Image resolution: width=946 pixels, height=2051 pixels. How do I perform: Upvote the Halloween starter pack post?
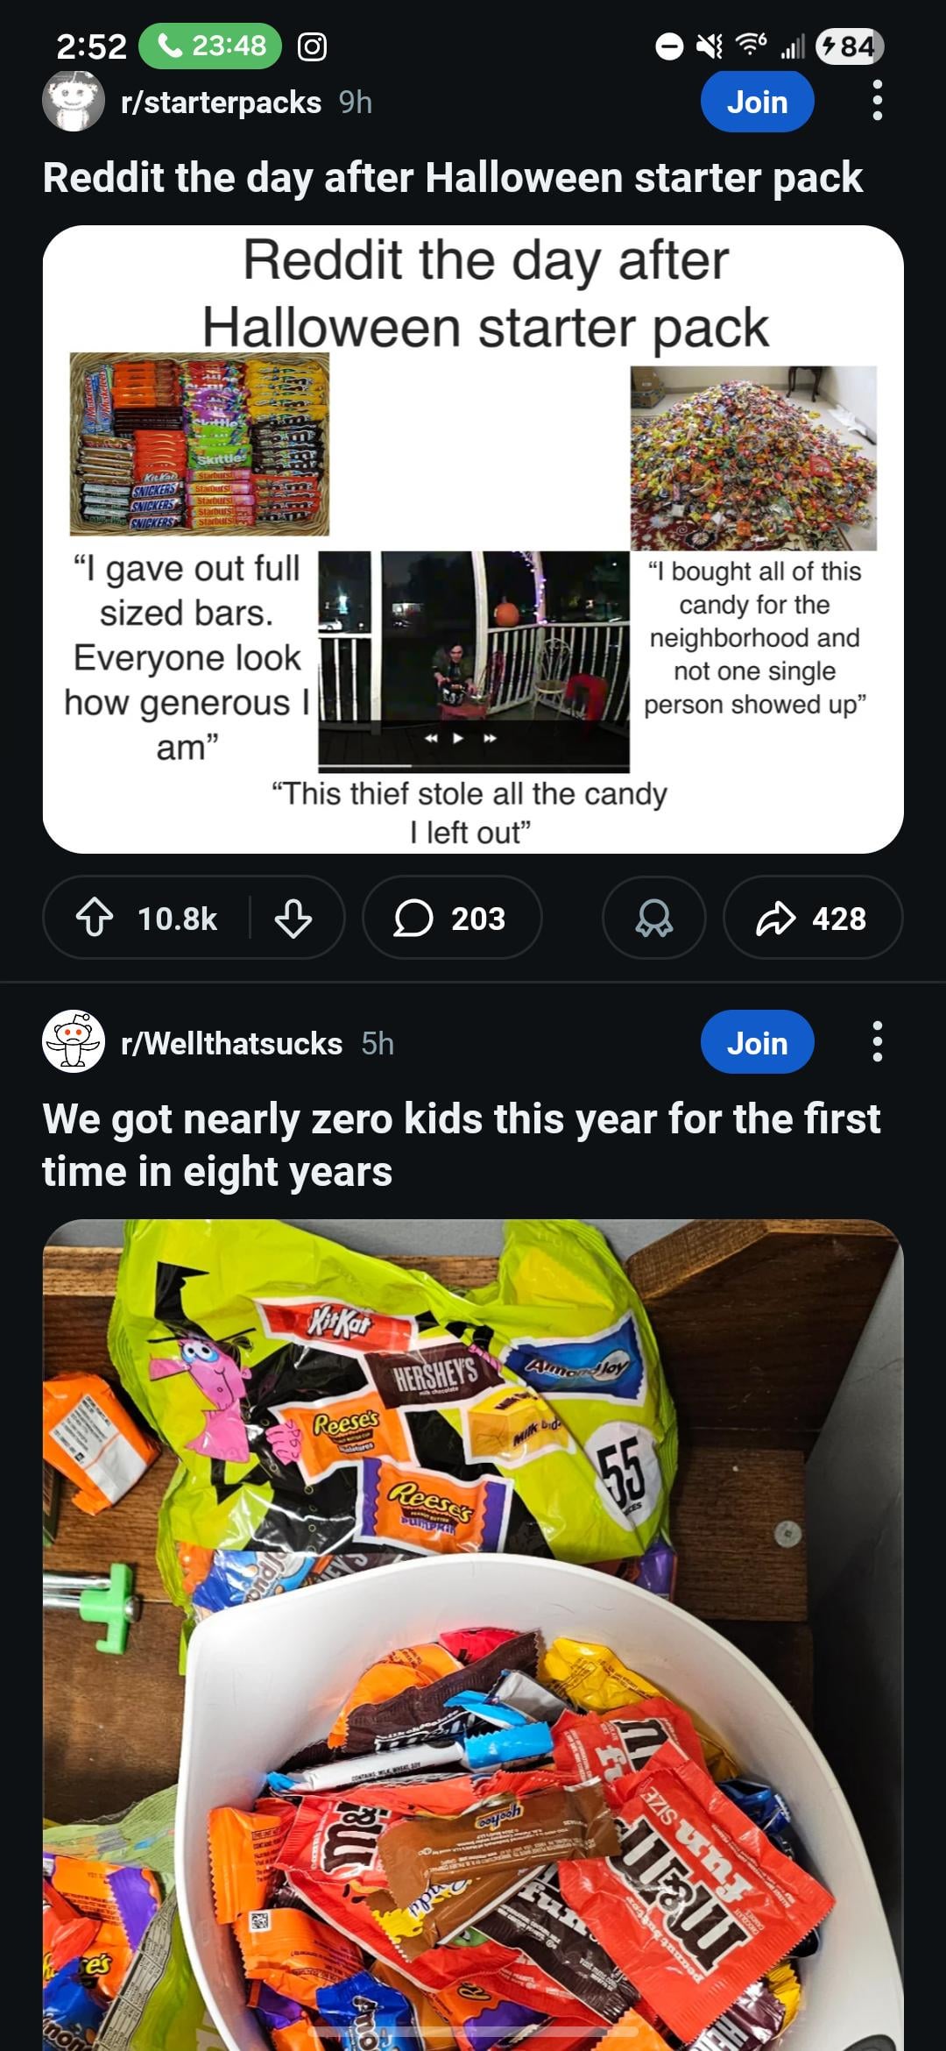pos(95,919)
